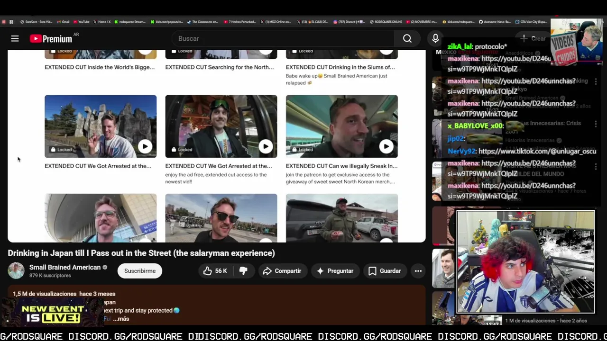The width and height of the screenshot is (607, 341).
Task: Click lock icon on man in car thumbnail
Action: point(294,150)
